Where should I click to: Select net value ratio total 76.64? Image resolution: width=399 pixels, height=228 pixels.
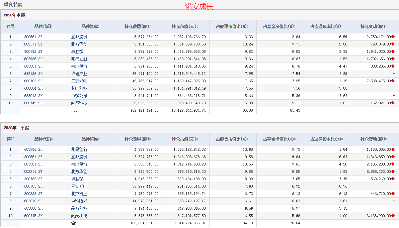click(x=295, y=223)
